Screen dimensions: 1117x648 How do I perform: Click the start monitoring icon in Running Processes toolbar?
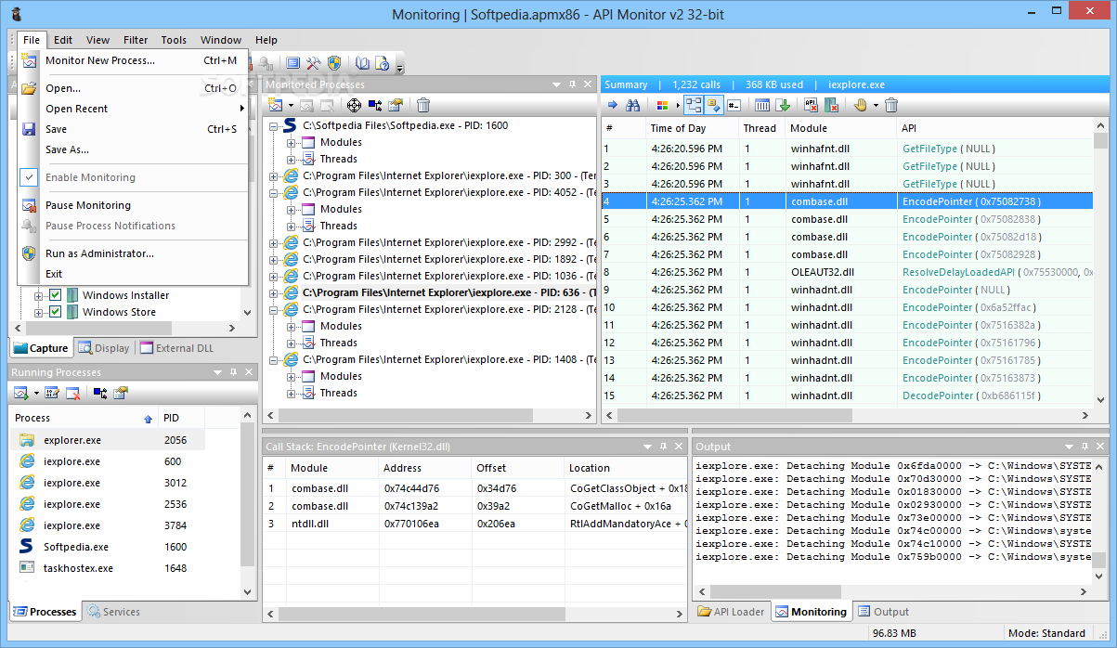pyautogui.click(x=21, y=393)
